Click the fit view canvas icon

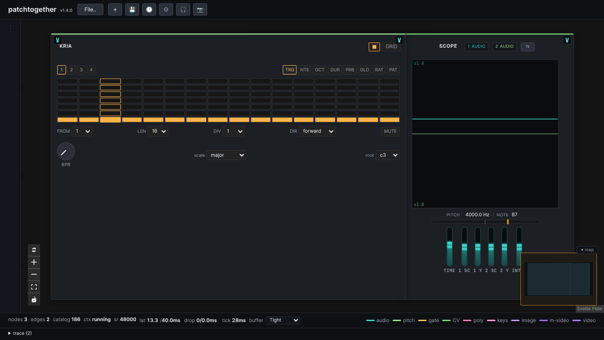[x=34, y=287]
